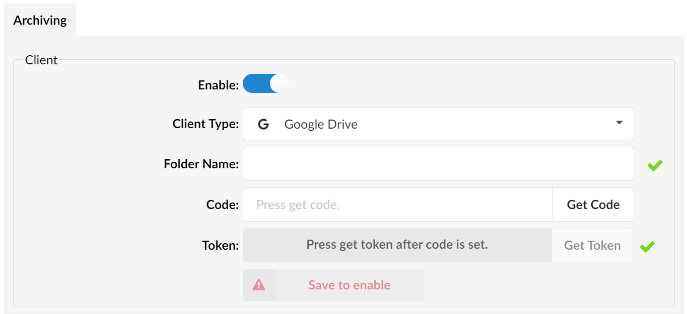The height and width of the screenshot is (314, 687).
Task: Open the Client Type dropdown
Action: (x=438, y=124)
